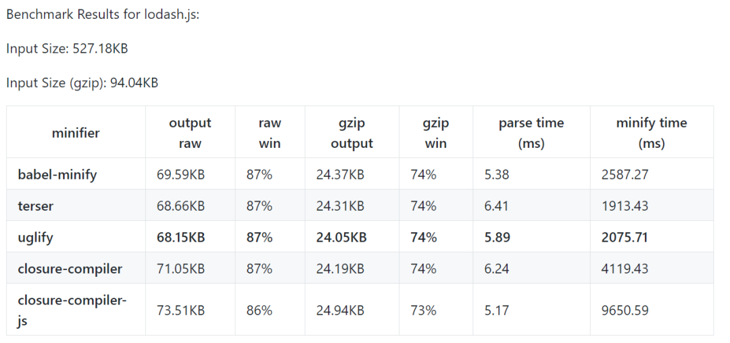The image size is (730, 343).
Task: Click the 'Input Size (gzip): 94.04KB' text
Action: point(82,83)
